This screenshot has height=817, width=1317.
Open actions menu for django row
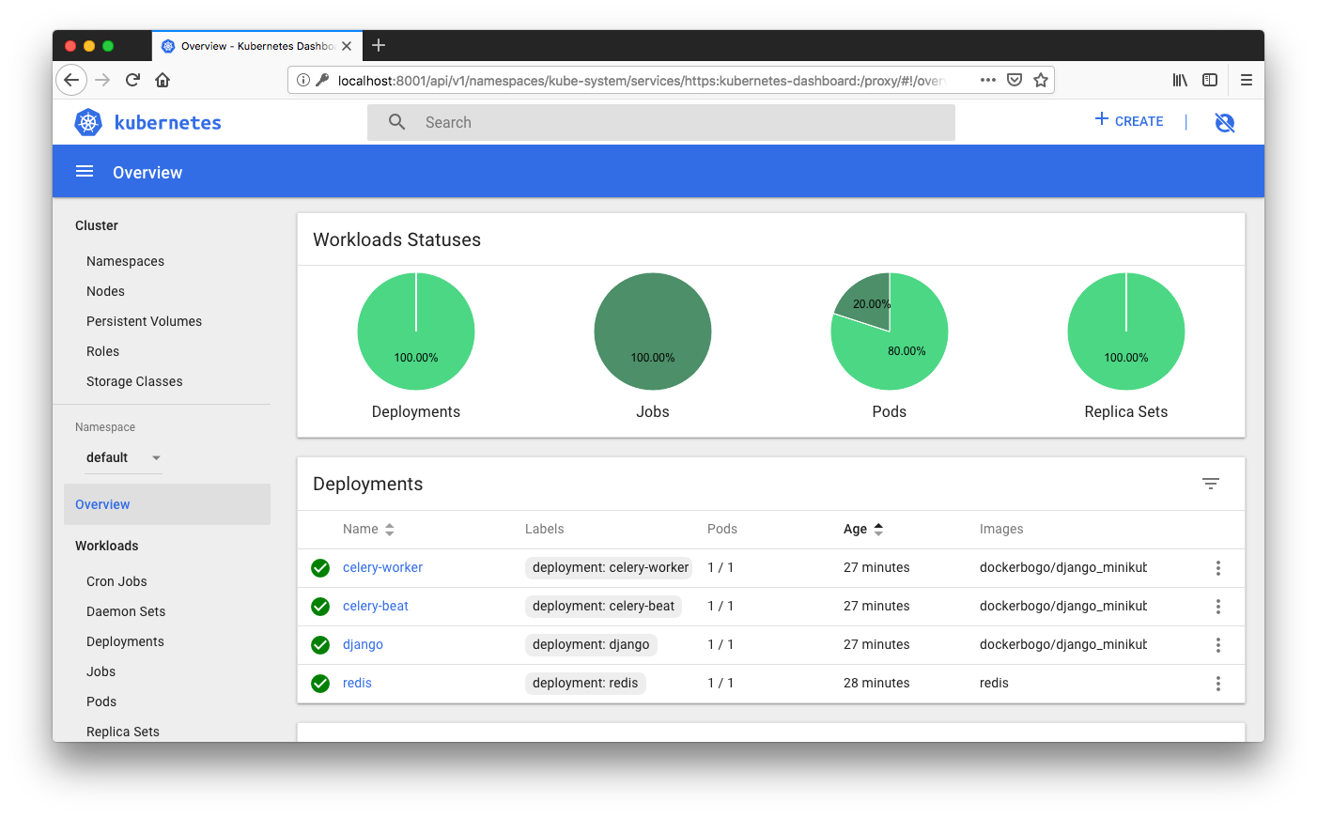[1218, 645]
